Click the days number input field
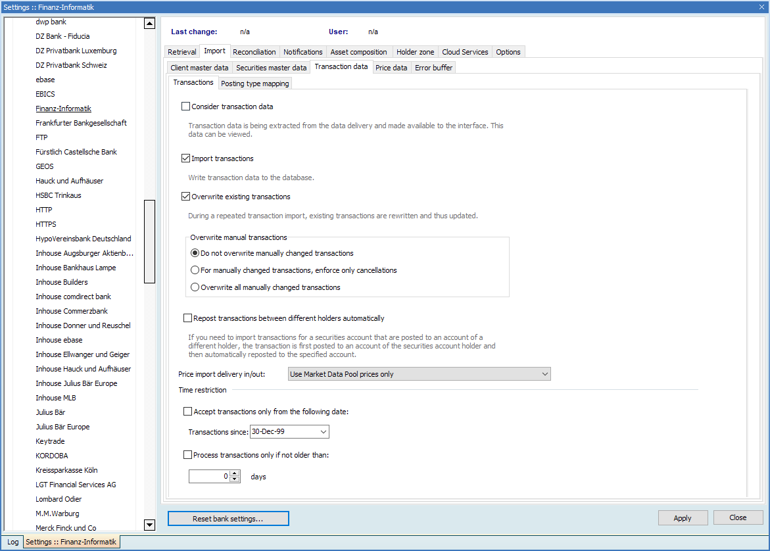 [x=208, y=476]
